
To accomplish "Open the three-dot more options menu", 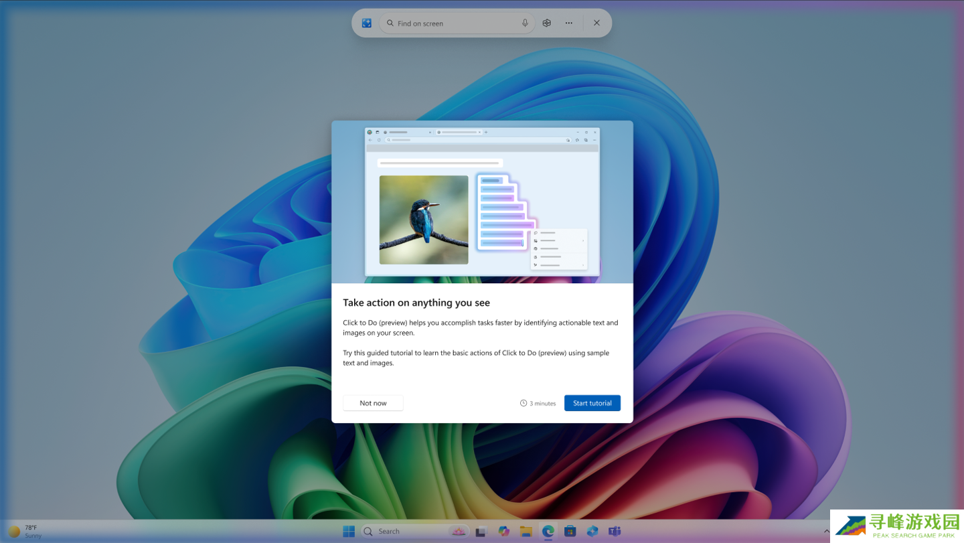I will [568, 23].
